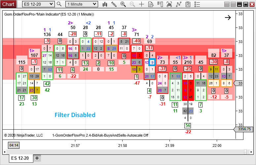256x165 pixels.
Task: Show the data box
Action: pyautogui.click(x=151, y=4)
